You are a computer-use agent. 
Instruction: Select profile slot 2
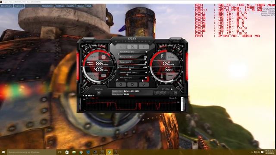click(160, 93)
